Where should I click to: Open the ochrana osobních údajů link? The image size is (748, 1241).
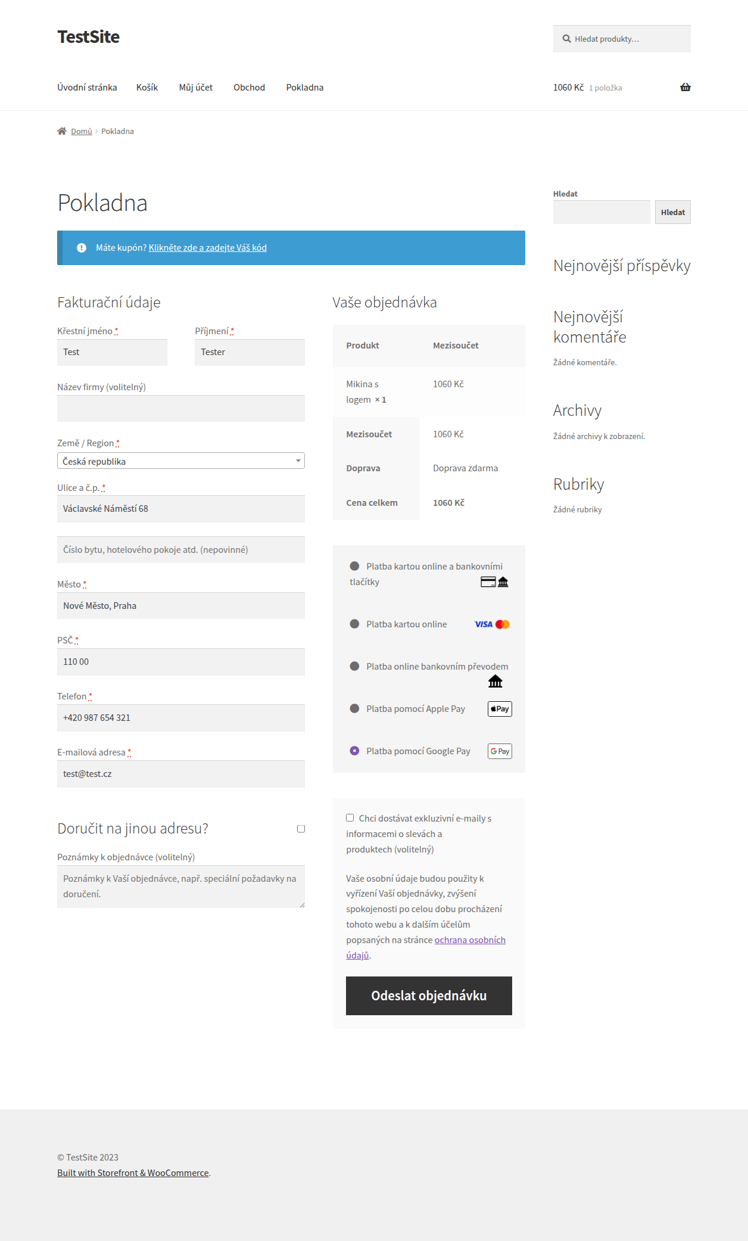pyautogui.click(x=469, y=940)
